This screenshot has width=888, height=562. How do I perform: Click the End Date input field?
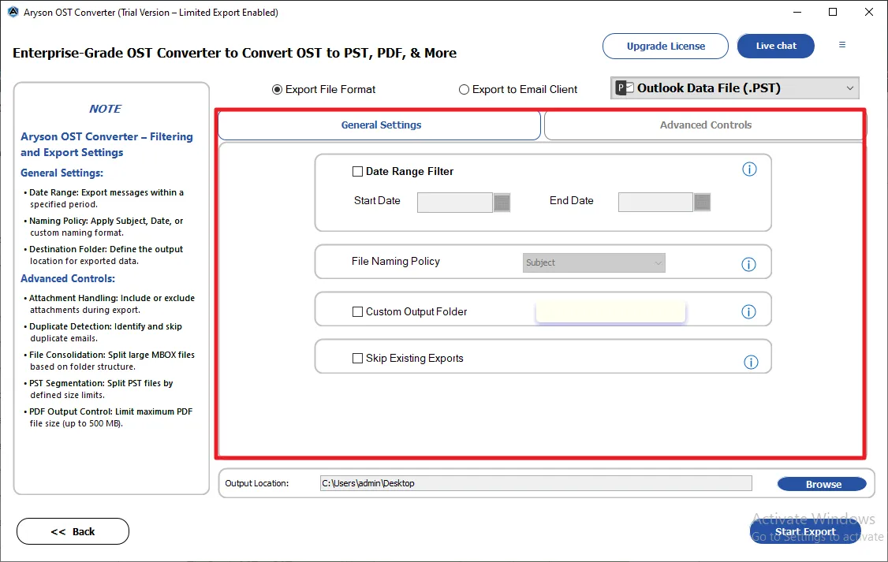coord(655,202)
